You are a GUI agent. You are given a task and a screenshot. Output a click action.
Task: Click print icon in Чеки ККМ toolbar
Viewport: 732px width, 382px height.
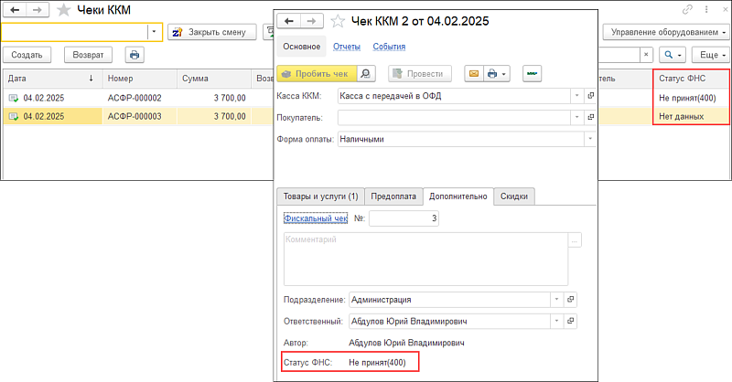(135, 55)
